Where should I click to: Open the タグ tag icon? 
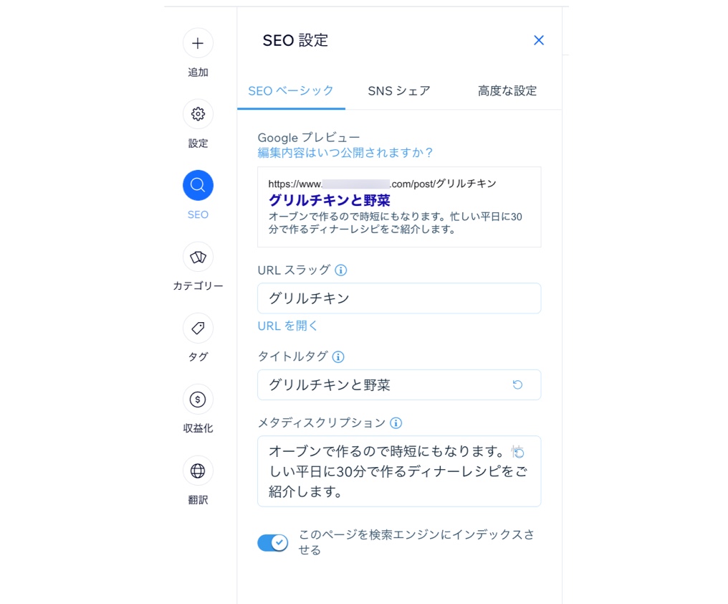pyautogui.click(x=198, y=328)
